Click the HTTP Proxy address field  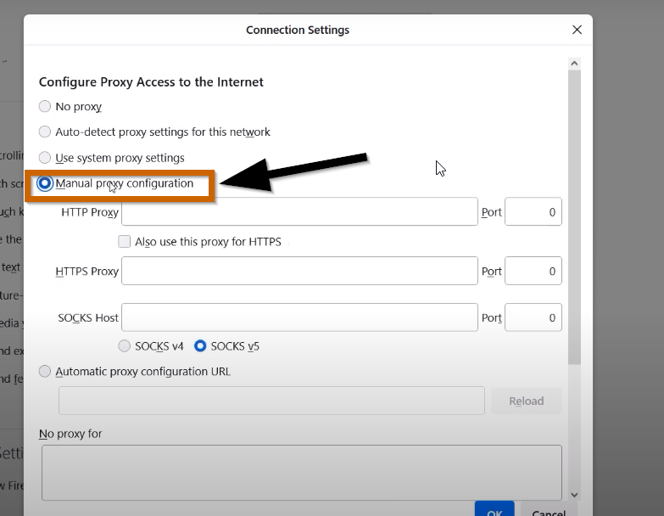(x=300, y=211)
